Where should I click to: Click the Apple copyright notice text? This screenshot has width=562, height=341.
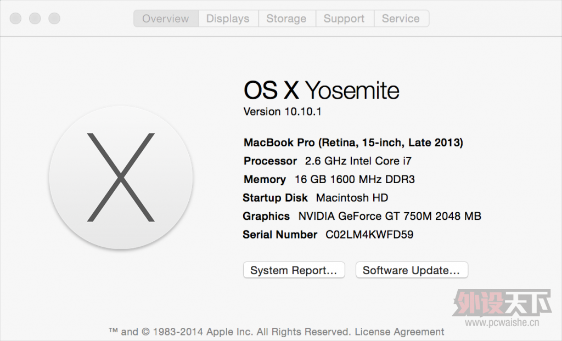tap(229, 332)
